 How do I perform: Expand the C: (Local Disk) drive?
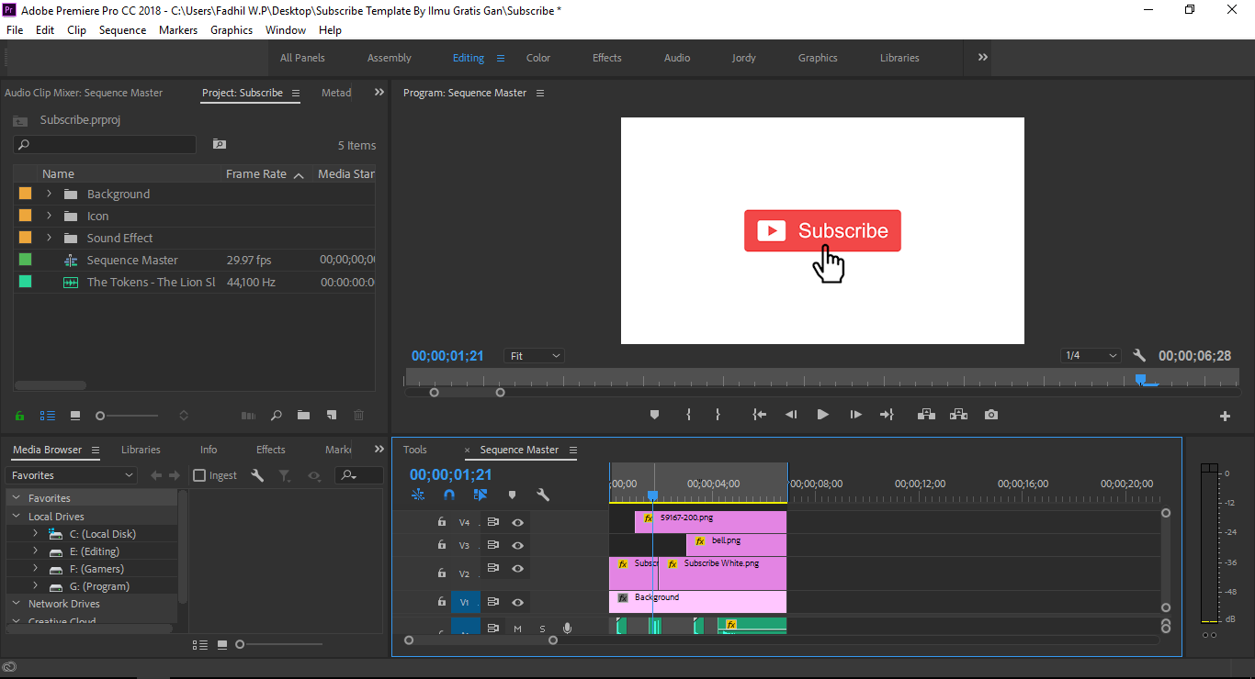(36, 533)
